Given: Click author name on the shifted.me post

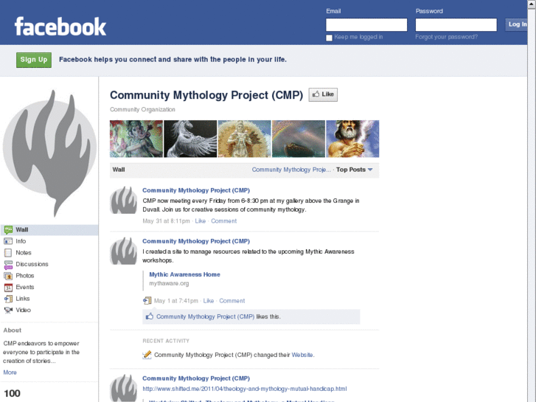Looking at the screenshot, I should [x=196, y=378].
